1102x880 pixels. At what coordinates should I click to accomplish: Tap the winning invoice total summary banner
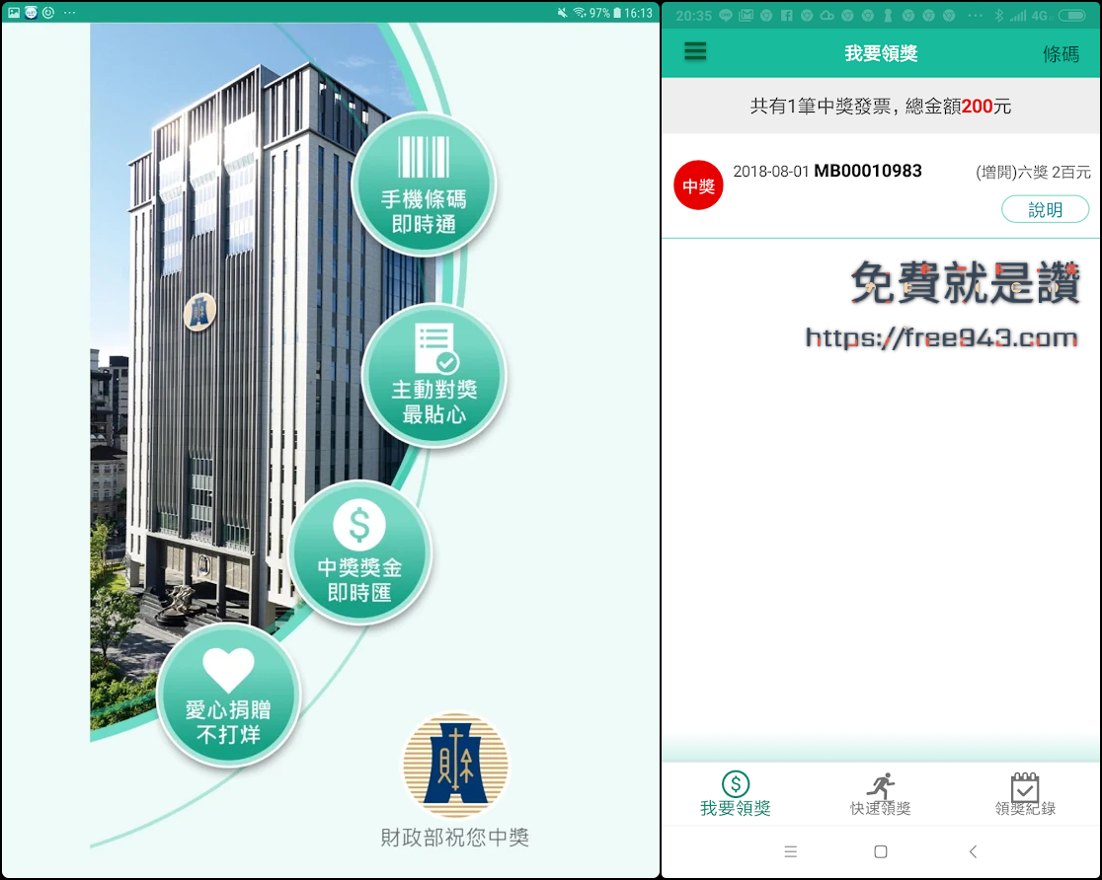click(x=880, y=107)
